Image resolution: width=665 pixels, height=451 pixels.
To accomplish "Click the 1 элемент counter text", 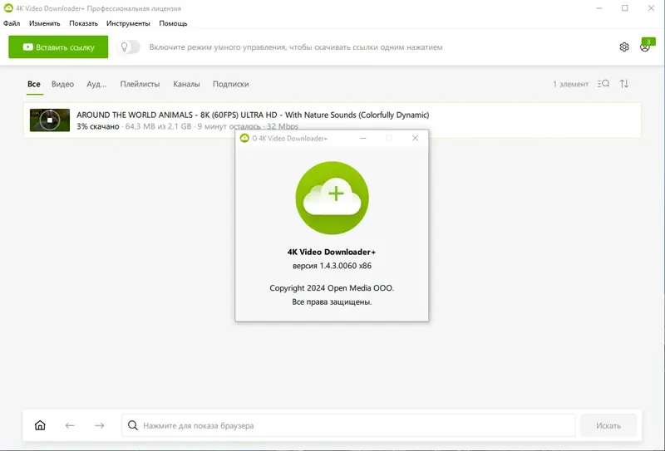I will (570, 84).
